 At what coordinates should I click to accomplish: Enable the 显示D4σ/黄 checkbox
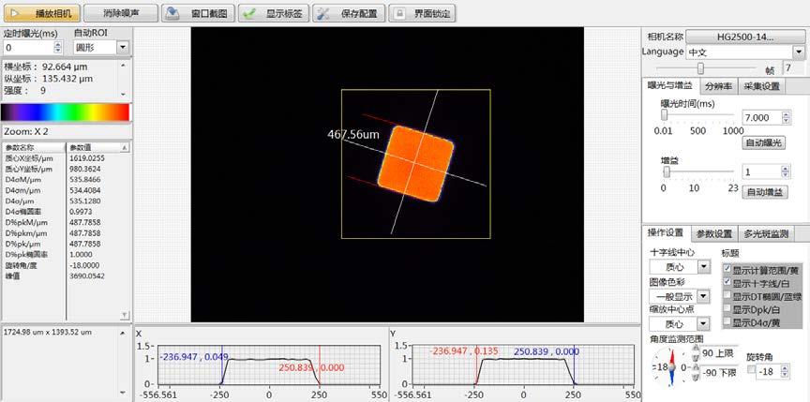(x=727, y=321)
